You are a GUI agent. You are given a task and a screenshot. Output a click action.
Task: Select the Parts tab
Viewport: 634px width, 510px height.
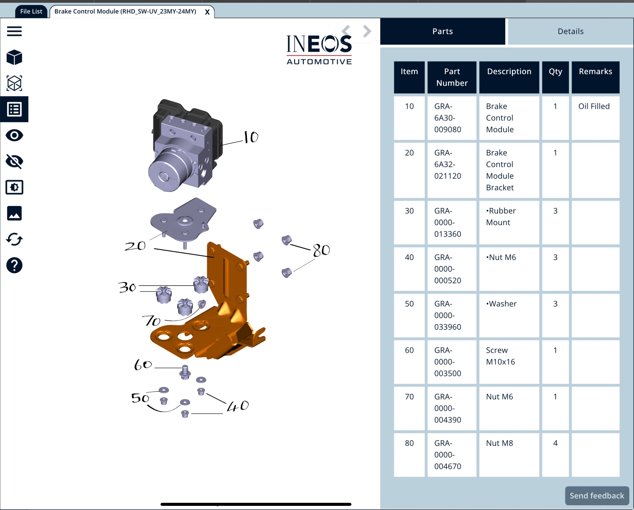[x=442, y=31]
